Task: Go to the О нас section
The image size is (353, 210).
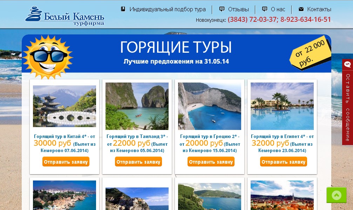Action: [278, 9]
